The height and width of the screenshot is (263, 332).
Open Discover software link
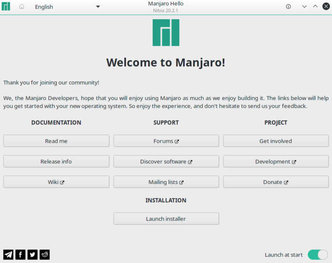point(166,161)
